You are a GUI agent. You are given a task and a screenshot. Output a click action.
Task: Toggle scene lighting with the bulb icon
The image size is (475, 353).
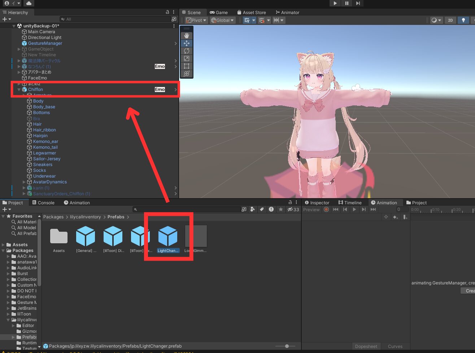coord(463,20)
